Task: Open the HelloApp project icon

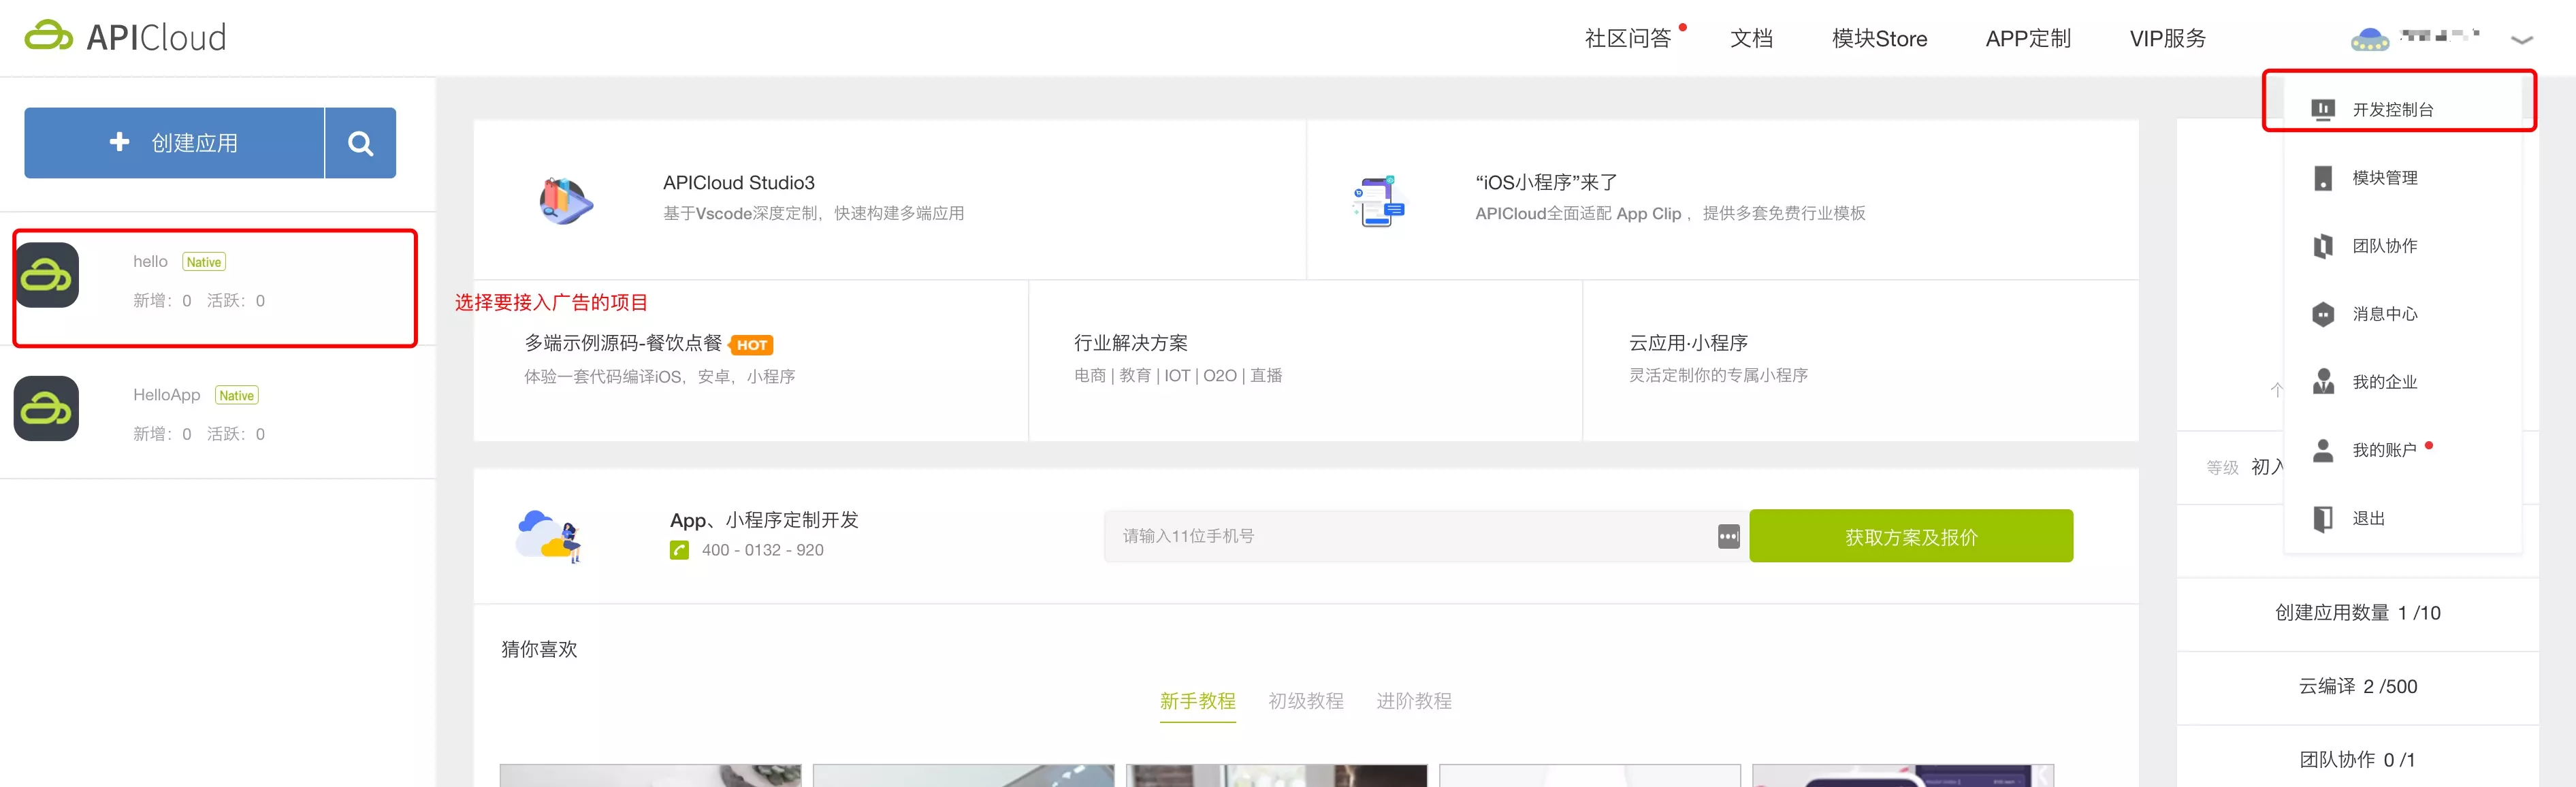Action: [46, 408]
